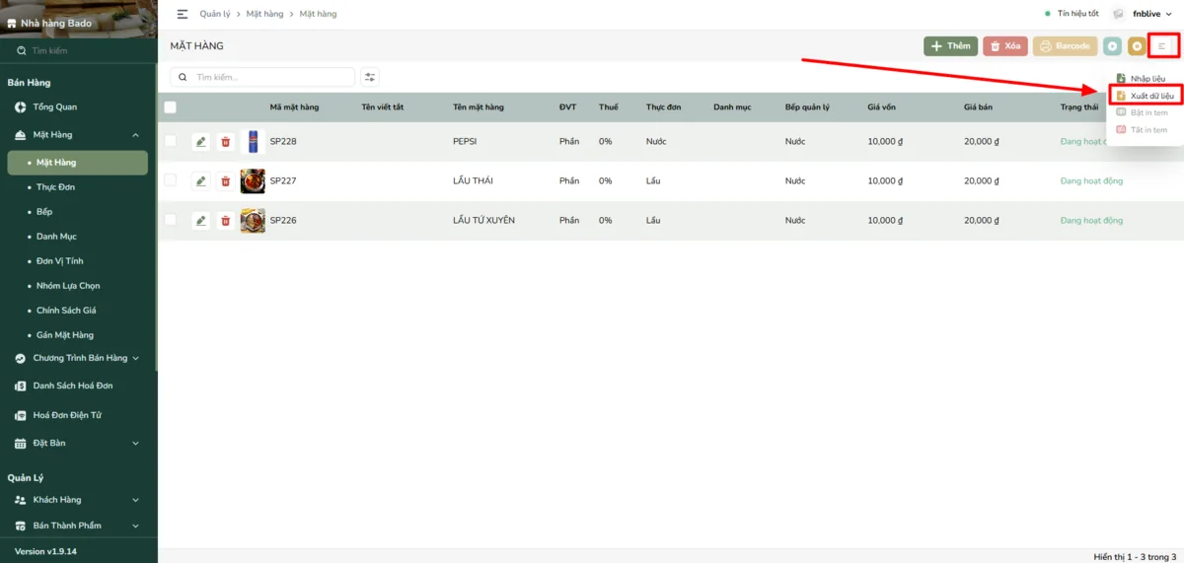
Task: Click the user avatar icon near fnblive
Action: 1118,14
